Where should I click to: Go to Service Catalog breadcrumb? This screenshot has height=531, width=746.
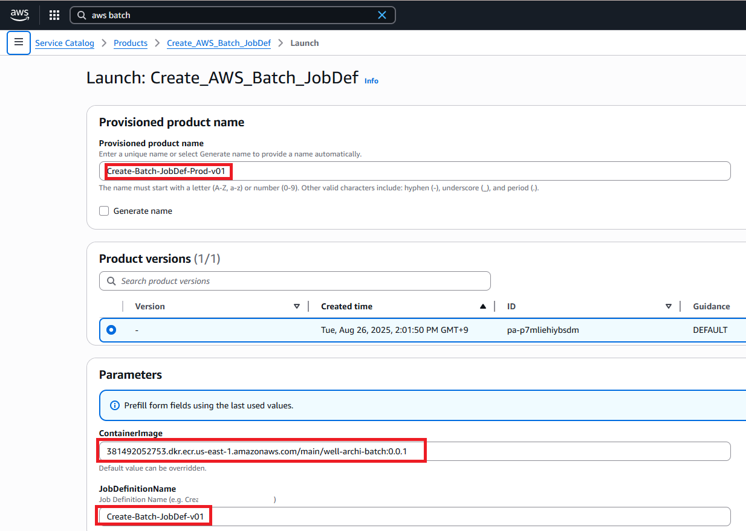65,43
